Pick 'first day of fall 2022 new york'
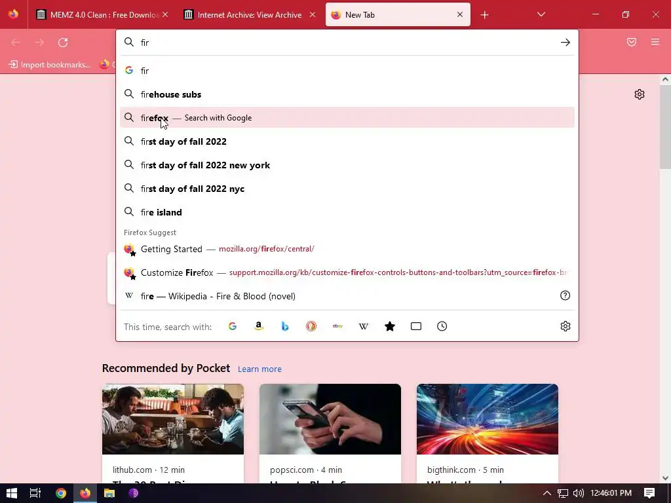The image size is (671, 503). (x=347, y=165)
